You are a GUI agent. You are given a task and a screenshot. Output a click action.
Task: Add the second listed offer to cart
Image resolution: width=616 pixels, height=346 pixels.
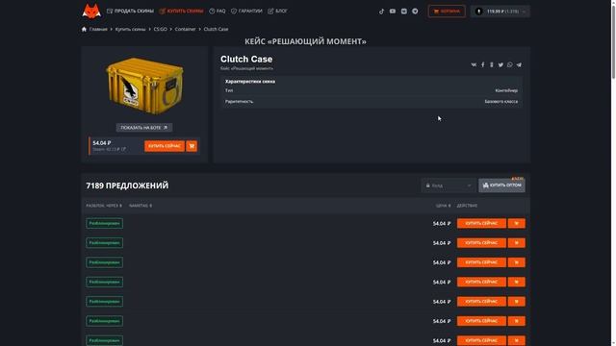point(516,243)
